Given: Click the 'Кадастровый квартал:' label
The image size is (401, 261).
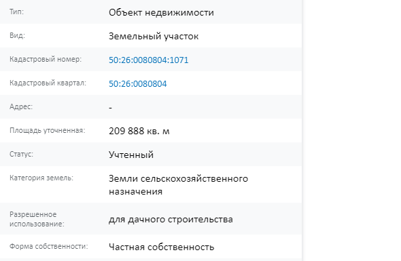Looking at the screenshot, I should coord(48,83).
